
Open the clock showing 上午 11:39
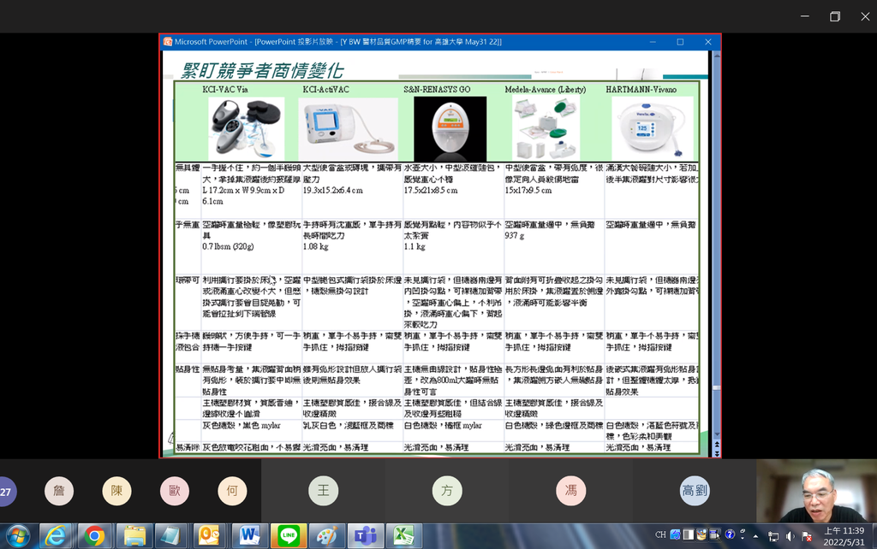click(844, 536)
